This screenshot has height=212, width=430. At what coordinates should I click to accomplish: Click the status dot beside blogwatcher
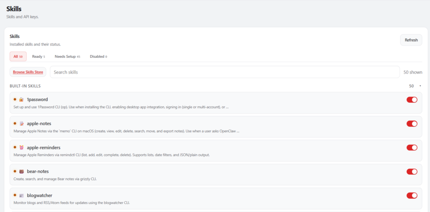(x=15, y=195)
